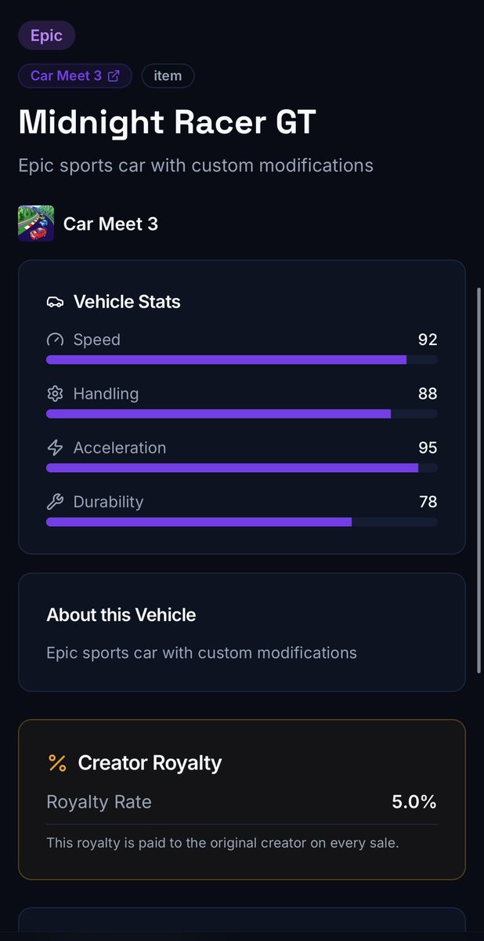Click the About this Vehicle card
This screenshot has width=484, height=941.
pos(242,632)
